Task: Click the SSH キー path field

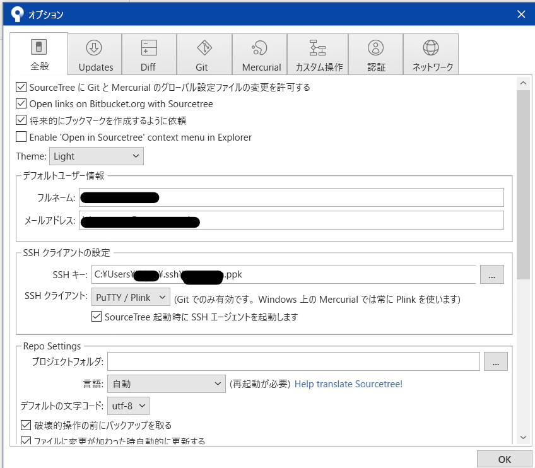Action: coord(283,274)
